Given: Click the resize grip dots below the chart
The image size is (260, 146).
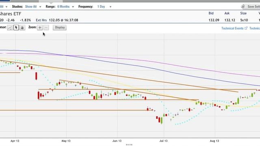Looking at the screenshot, I should tap(129, 145).
